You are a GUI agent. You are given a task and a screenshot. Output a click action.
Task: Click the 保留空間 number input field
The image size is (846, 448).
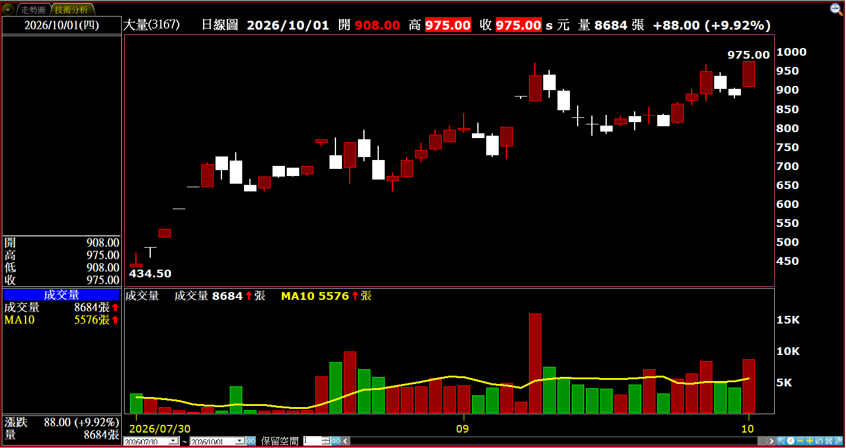(x=312, y=441)
